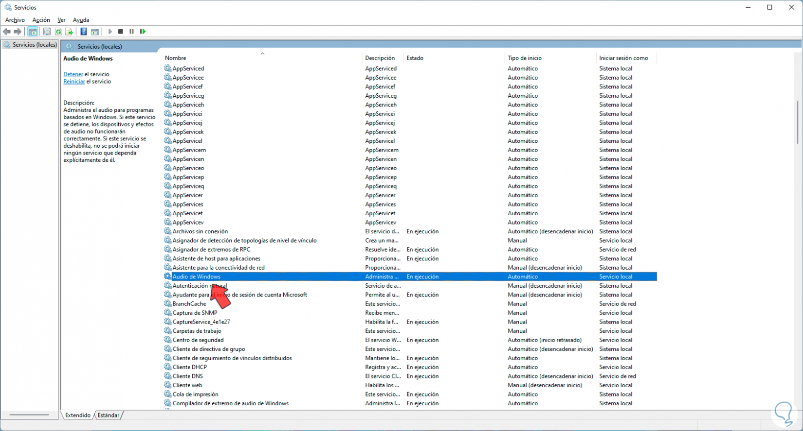The image size is (803, 431).
Task: Click the horizontal scrollbar under the console tree
Action: pos(29,415)
